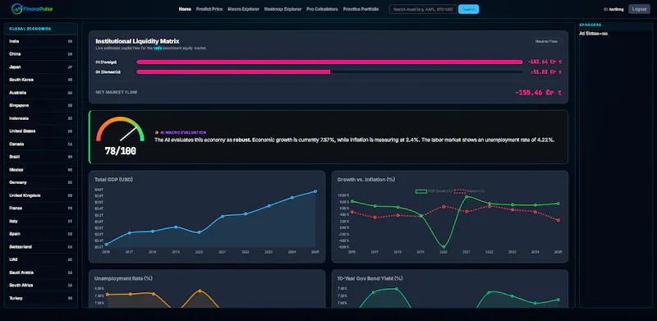The width and height of the screenshot is (657, 321).
Task: Click the sparkle icon beside AI Macro Evaluation
Action: (x=156, y=132)
